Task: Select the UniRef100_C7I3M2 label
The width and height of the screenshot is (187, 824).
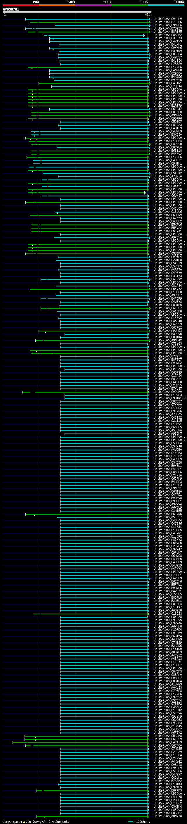Action: [x=168, y=456]
